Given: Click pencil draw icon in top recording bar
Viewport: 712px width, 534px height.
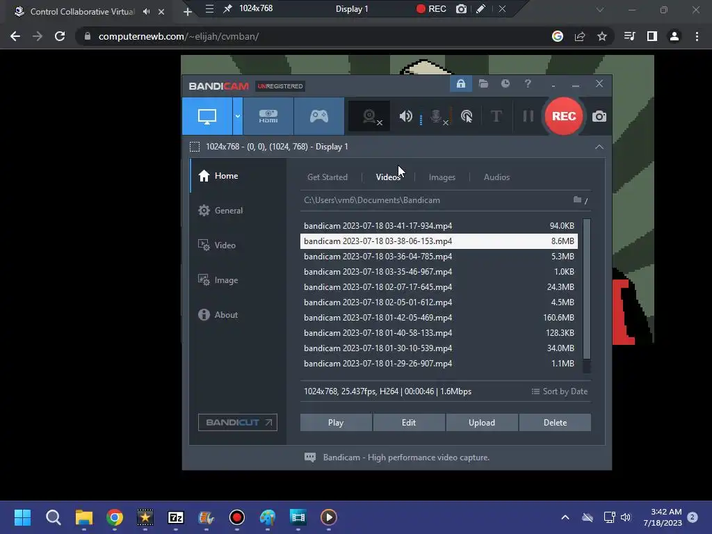Looking at the screenshot, I should coord(481,8).
